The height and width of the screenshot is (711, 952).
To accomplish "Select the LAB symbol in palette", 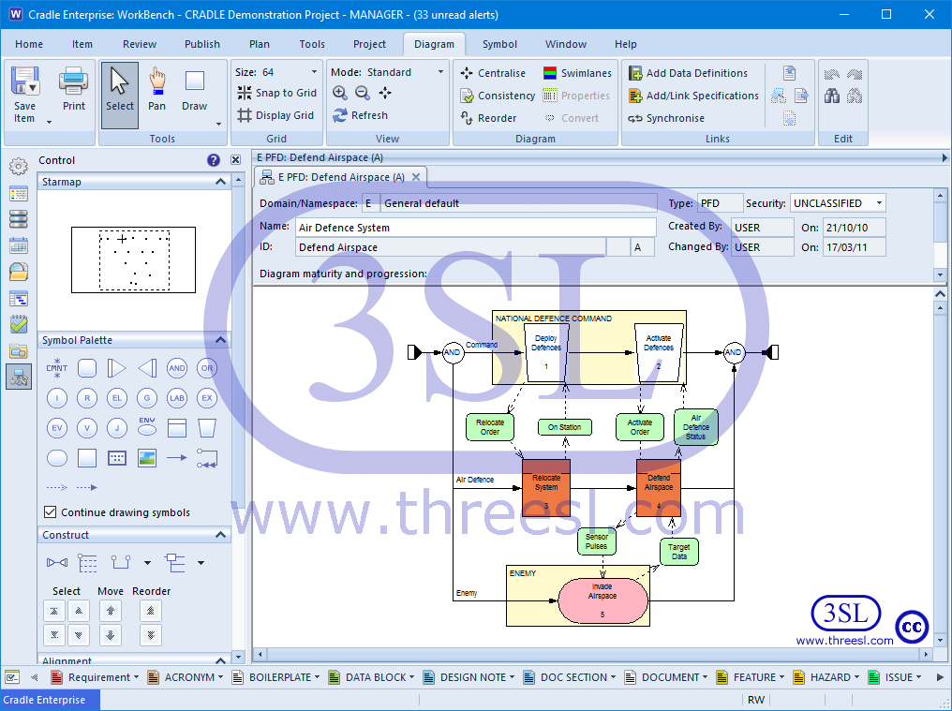I will point(177,398).
